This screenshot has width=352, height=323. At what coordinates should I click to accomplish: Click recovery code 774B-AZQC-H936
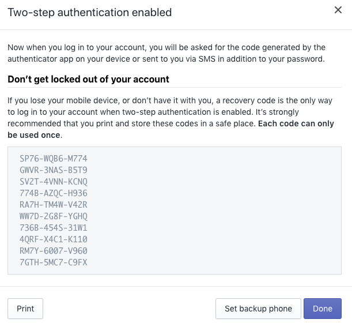[53, 193]
